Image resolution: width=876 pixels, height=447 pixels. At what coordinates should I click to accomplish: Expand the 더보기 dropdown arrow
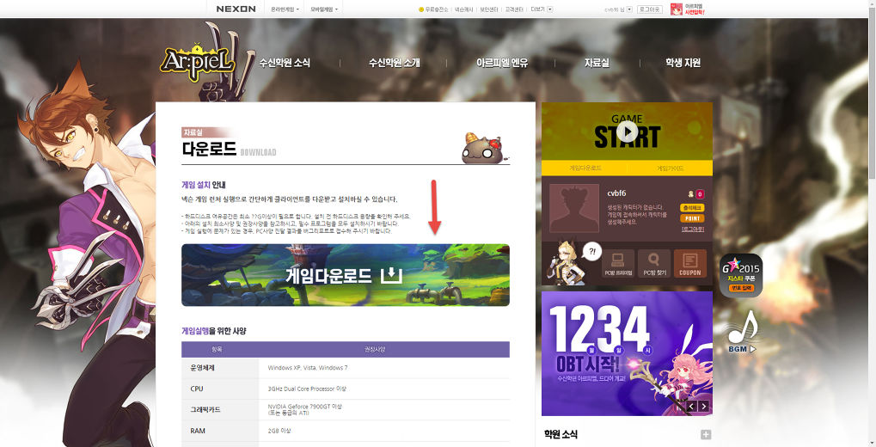point(550,9)
